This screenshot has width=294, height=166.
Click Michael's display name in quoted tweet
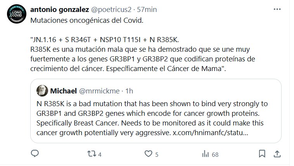tap(63, 91)
